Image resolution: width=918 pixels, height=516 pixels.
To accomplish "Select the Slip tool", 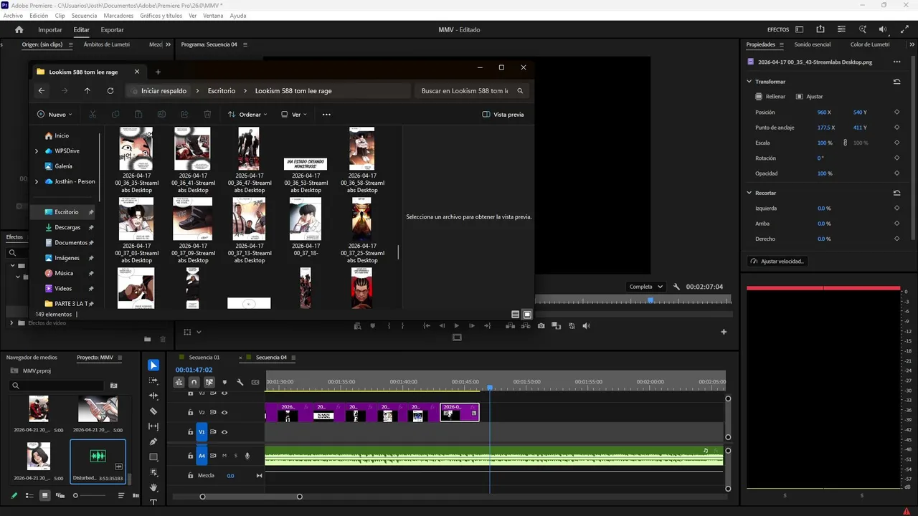I will (x=153, y=426).
